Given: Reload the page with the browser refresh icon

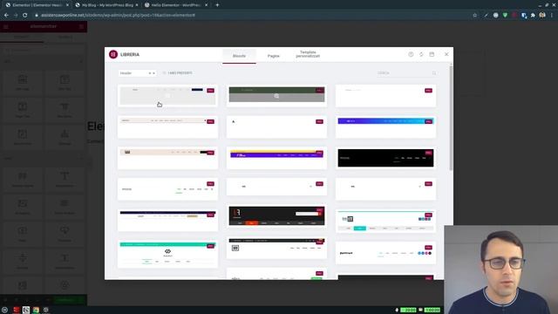Looking at the screenshot, I should (x=25, y=16).
